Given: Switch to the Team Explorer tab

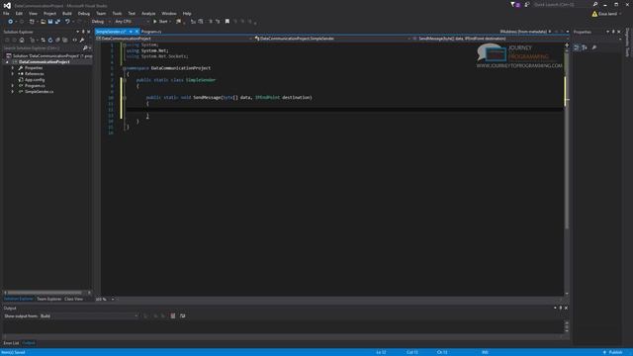Looking at the screenshot, I should point(48,299).
